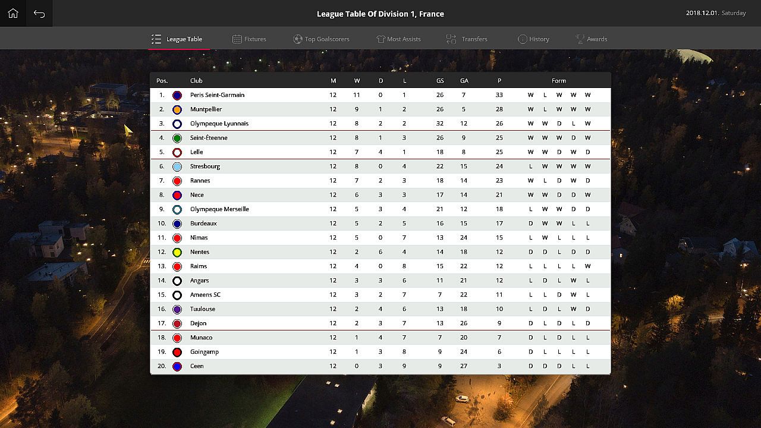Click Stresbourg light blue club badge
This screenshot has width=761, height=428.
[x=177, y=166]
